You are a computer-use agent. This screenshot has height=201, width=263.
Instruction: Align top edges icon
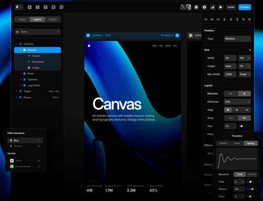pyautogui.click(x=224, y=19)
